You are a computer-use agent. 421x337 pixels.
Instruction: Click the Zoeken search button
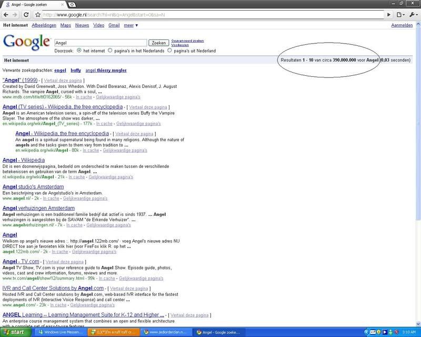(159, 43)
